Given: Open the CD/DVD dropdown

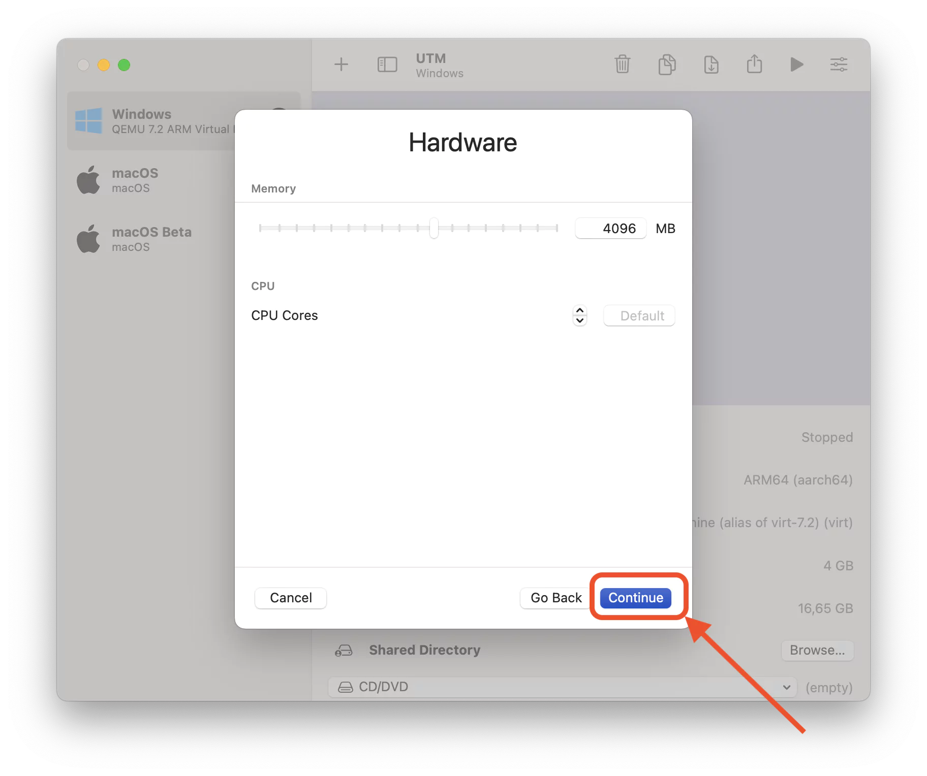Looking at the screenshot, I should click(x=562, y=687).
